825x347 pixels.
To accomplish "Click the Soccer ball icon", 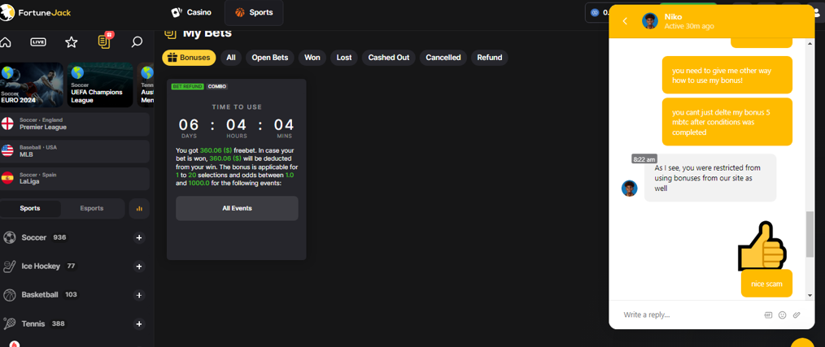I will pos(9,237).
